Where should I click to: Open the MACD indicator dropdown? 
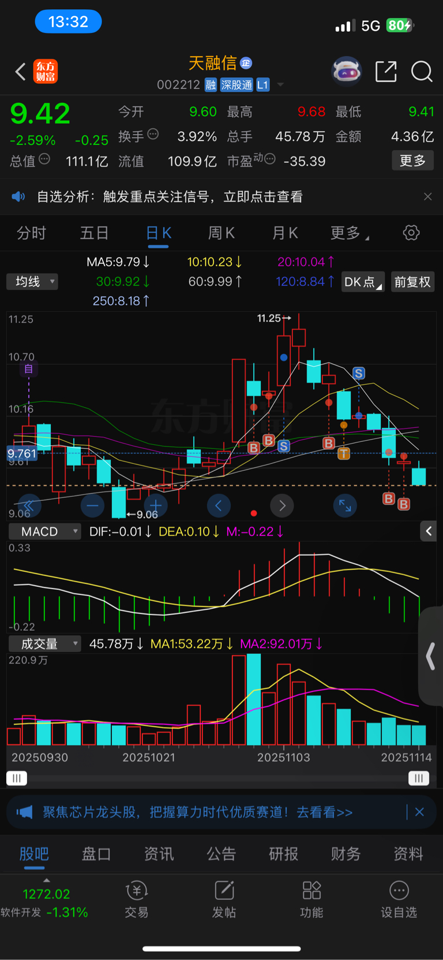pyautogui.click(x=44, y=531)
